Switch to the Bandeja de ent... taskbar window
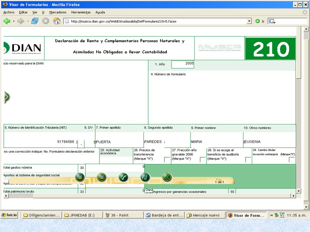 coord(165,215)
